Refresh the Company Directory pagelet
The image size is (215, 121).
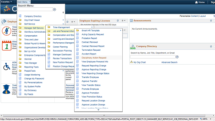(211, 46)
